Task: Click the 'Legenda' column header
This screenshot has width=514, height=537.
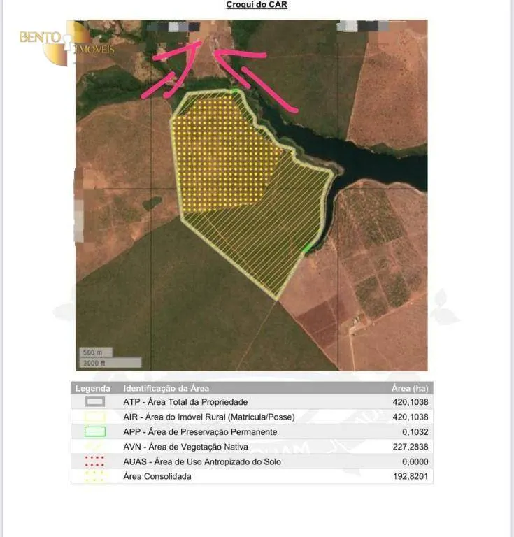Action: pyautogui.click(x=93, y=388)
